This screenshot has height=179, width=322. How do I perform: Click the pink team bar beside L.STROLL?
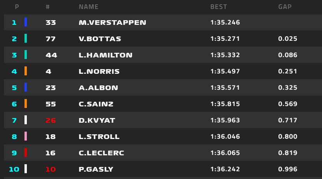[x=26, y=136]
